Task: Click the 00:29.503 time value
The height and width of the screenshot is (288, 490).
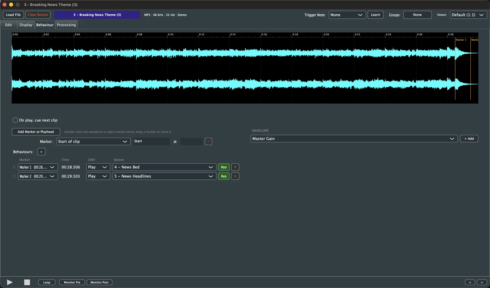Action: (x=71, y=176)
